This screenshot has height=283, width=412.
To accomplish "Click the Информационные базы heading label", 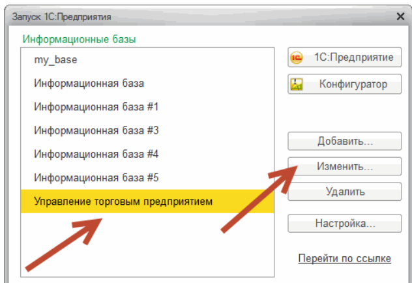I will point(79,39).
